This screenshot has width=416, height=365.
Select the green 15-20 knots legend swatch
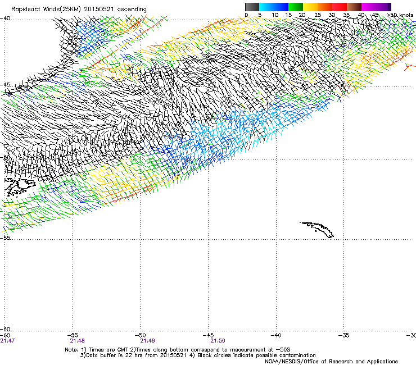[296, 7]
